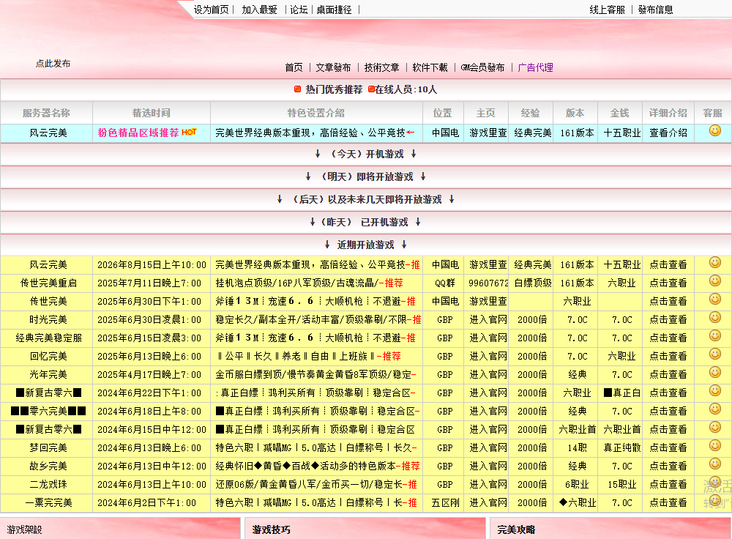
Task: Open the 首页 navigation item
Action: coord(294,67)
